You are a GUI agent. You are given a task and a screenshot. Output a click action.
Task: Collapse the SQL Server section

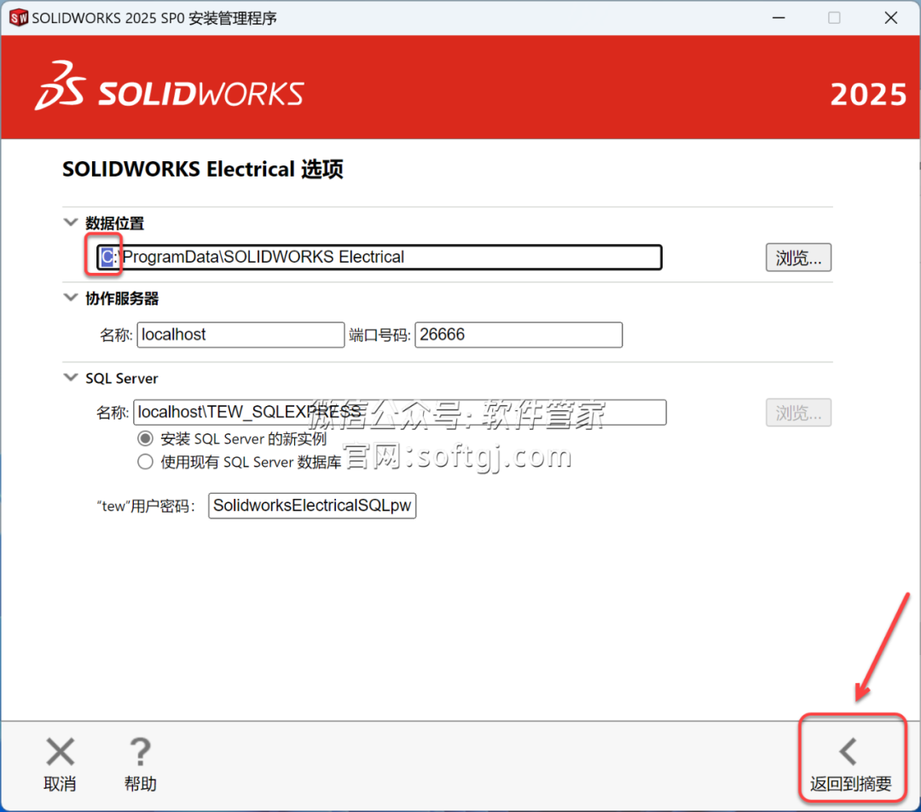point(71,377)
